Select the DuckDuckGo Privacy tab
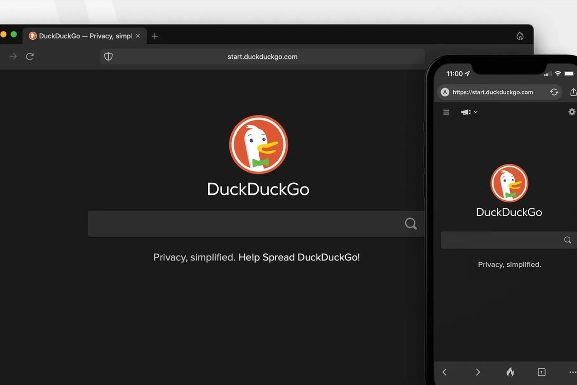The width and height of the screenshot is (577, 385). (83, 36)
